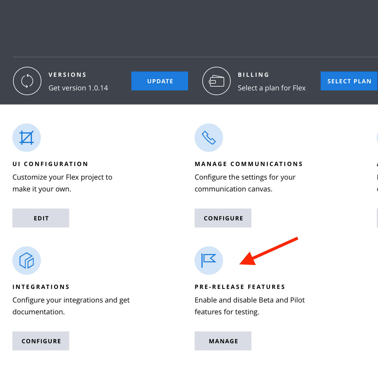Viewport: 378px width, 374px height.
Task: Select the Integrations heading
Action: pos(41,287)
